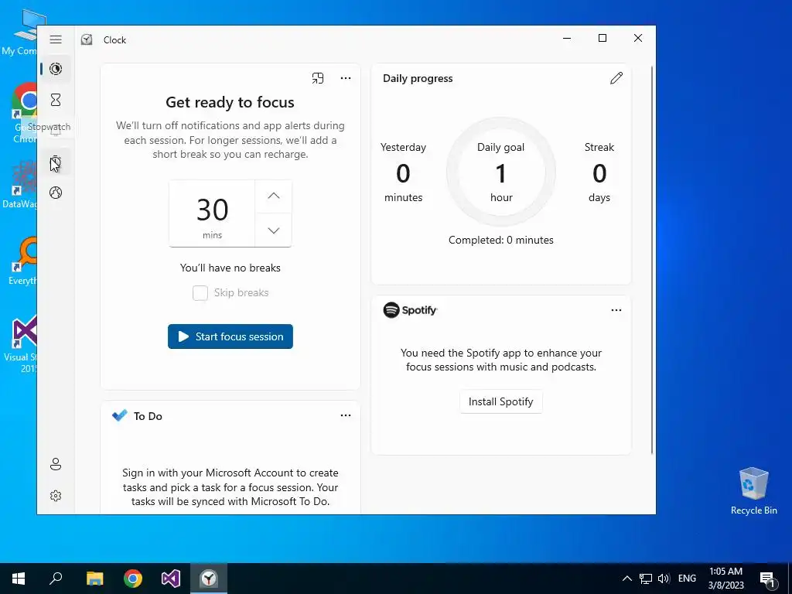Minimize the Clock window
792x594 pixels.
click(x=567, y=38)
